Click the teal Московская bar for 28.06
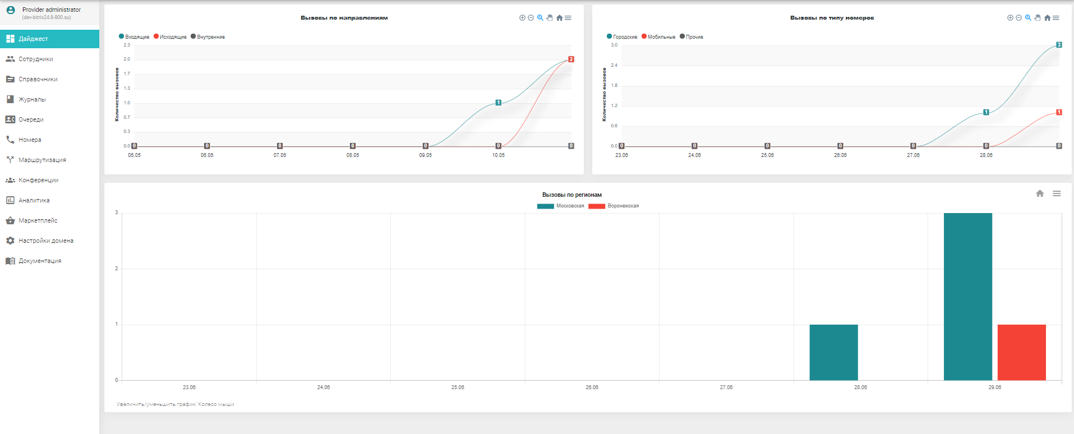 (x=834, y=352)
